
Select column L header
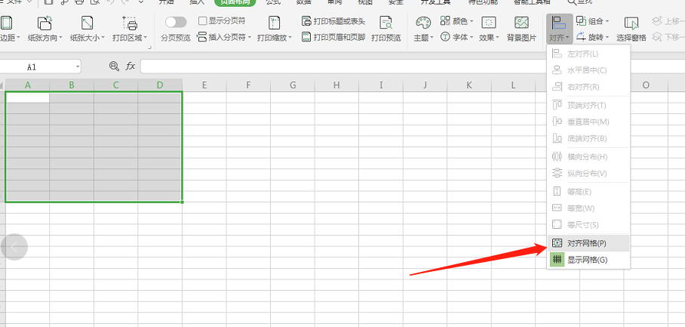513,85
